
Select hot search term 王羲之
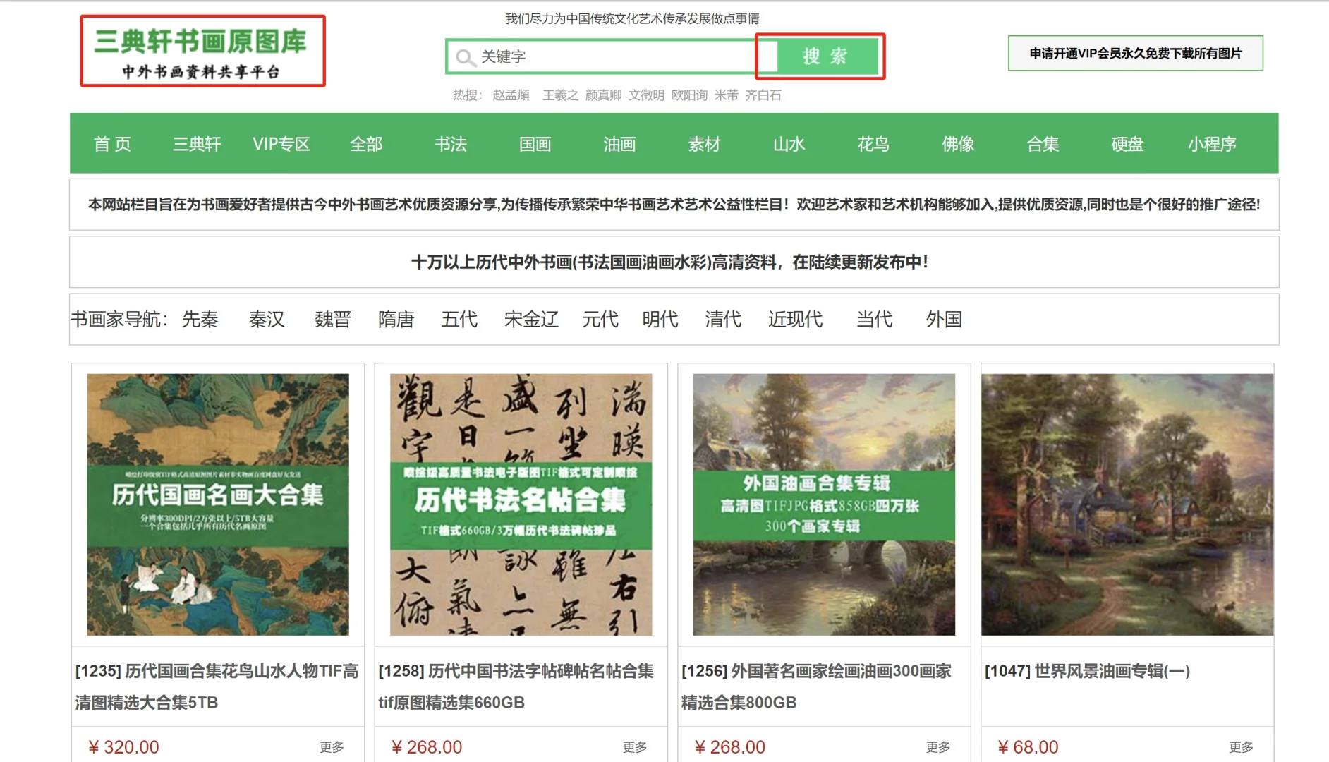[560, 95]
